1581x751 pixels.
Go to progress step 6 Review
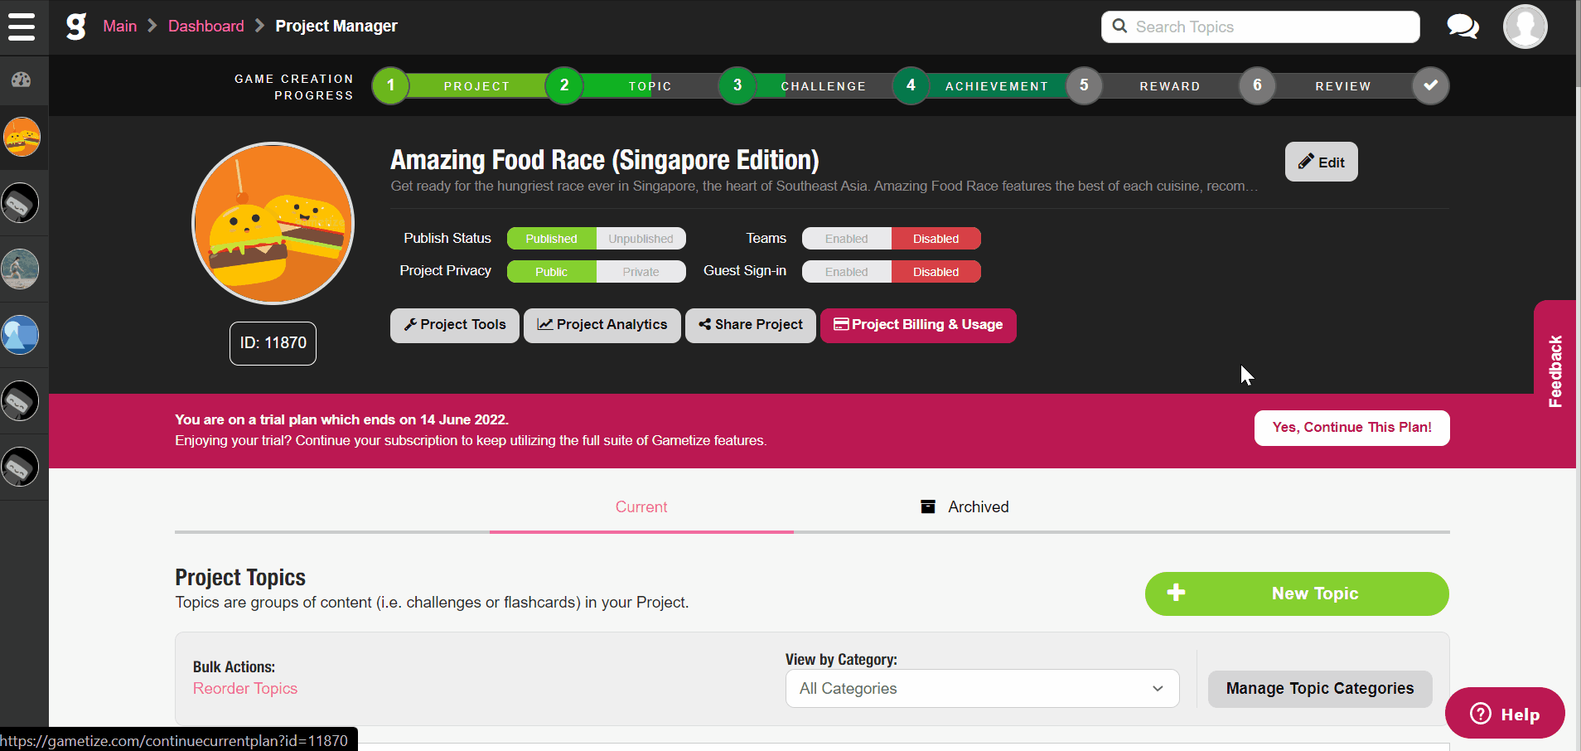click(1257, 85)
